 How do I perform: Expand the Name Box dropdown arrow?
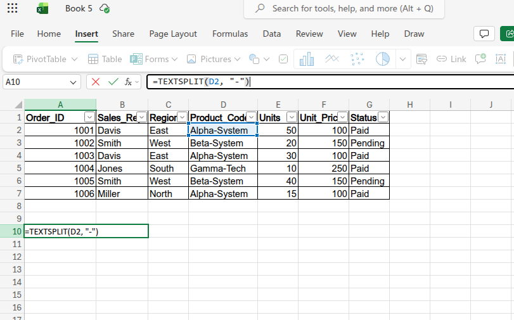74,82
